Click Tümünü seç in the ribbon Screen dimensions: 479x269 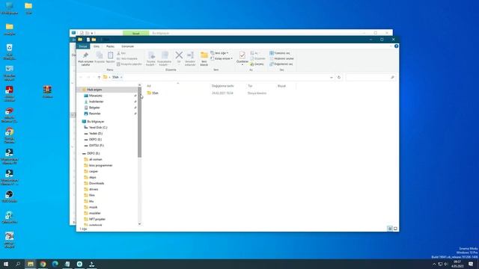280,53
